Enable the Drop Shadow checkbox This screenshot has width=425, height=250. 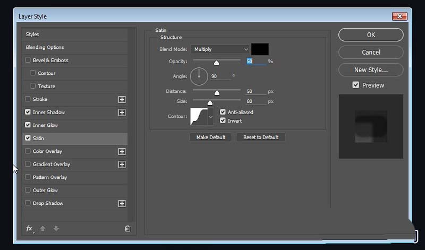[28, 203]
